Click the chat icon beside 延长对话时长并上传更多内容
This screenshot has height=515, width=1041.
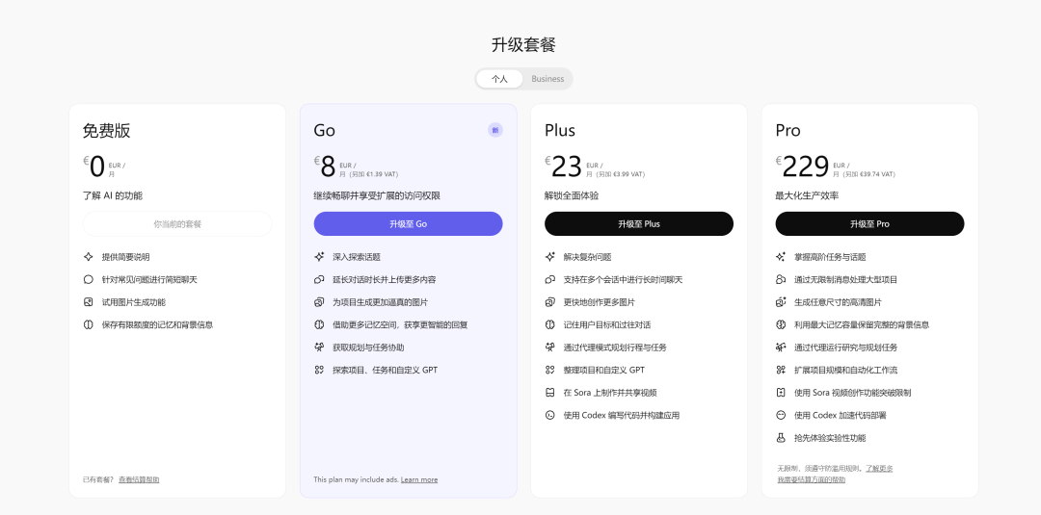click(x=319, y=280)
